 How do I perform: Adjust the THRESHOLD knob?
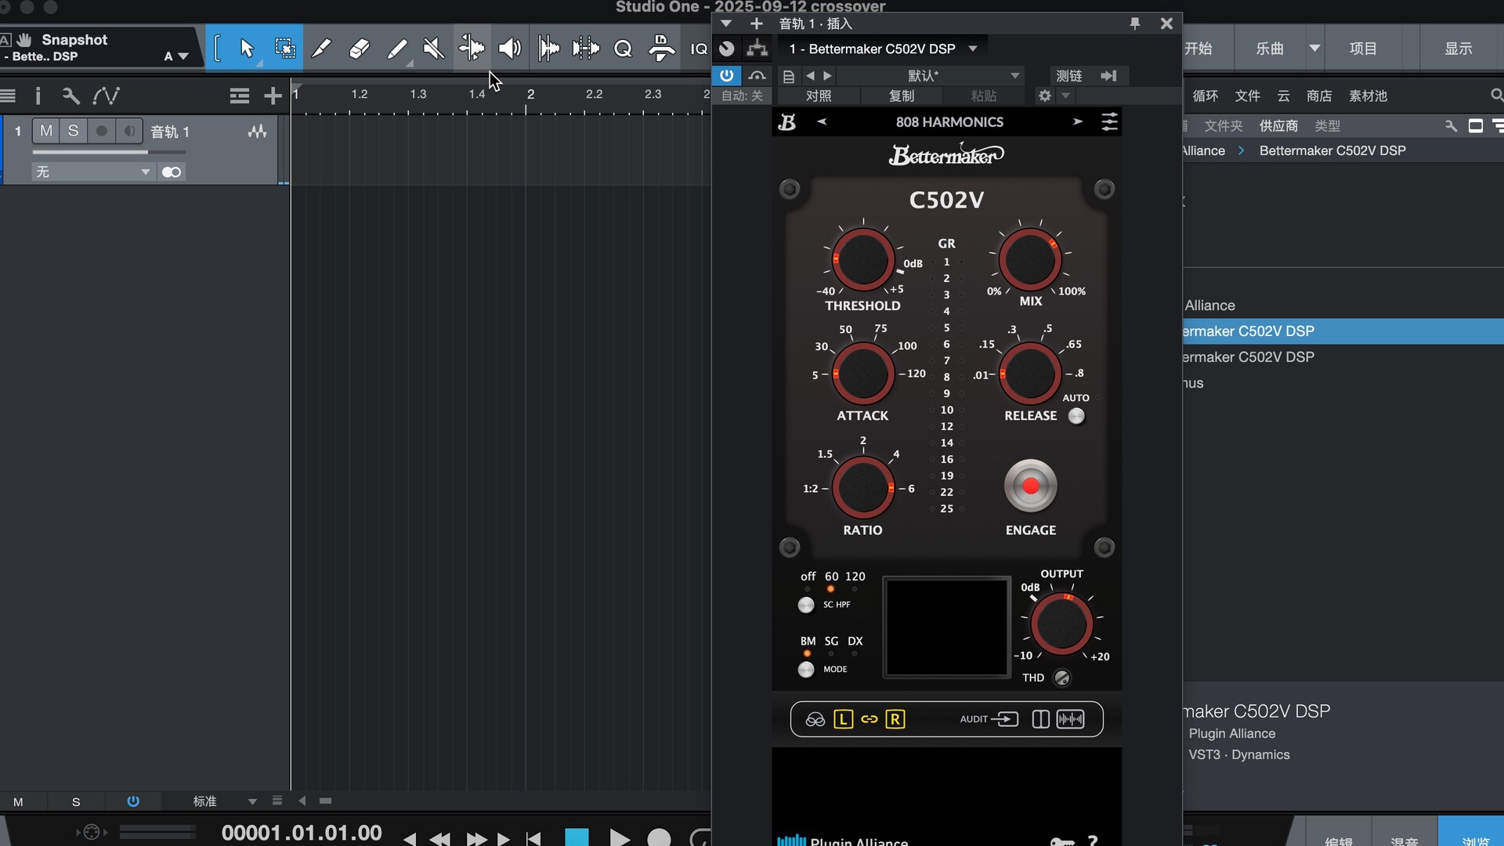(x=862, y=260)
